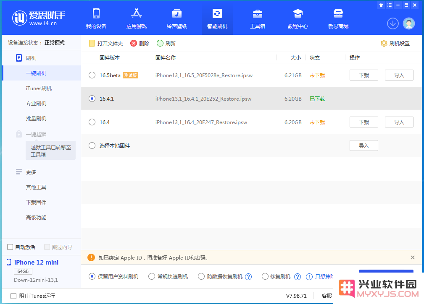
Task: Click the 只想抹除 link
Action: click(324, 276)
